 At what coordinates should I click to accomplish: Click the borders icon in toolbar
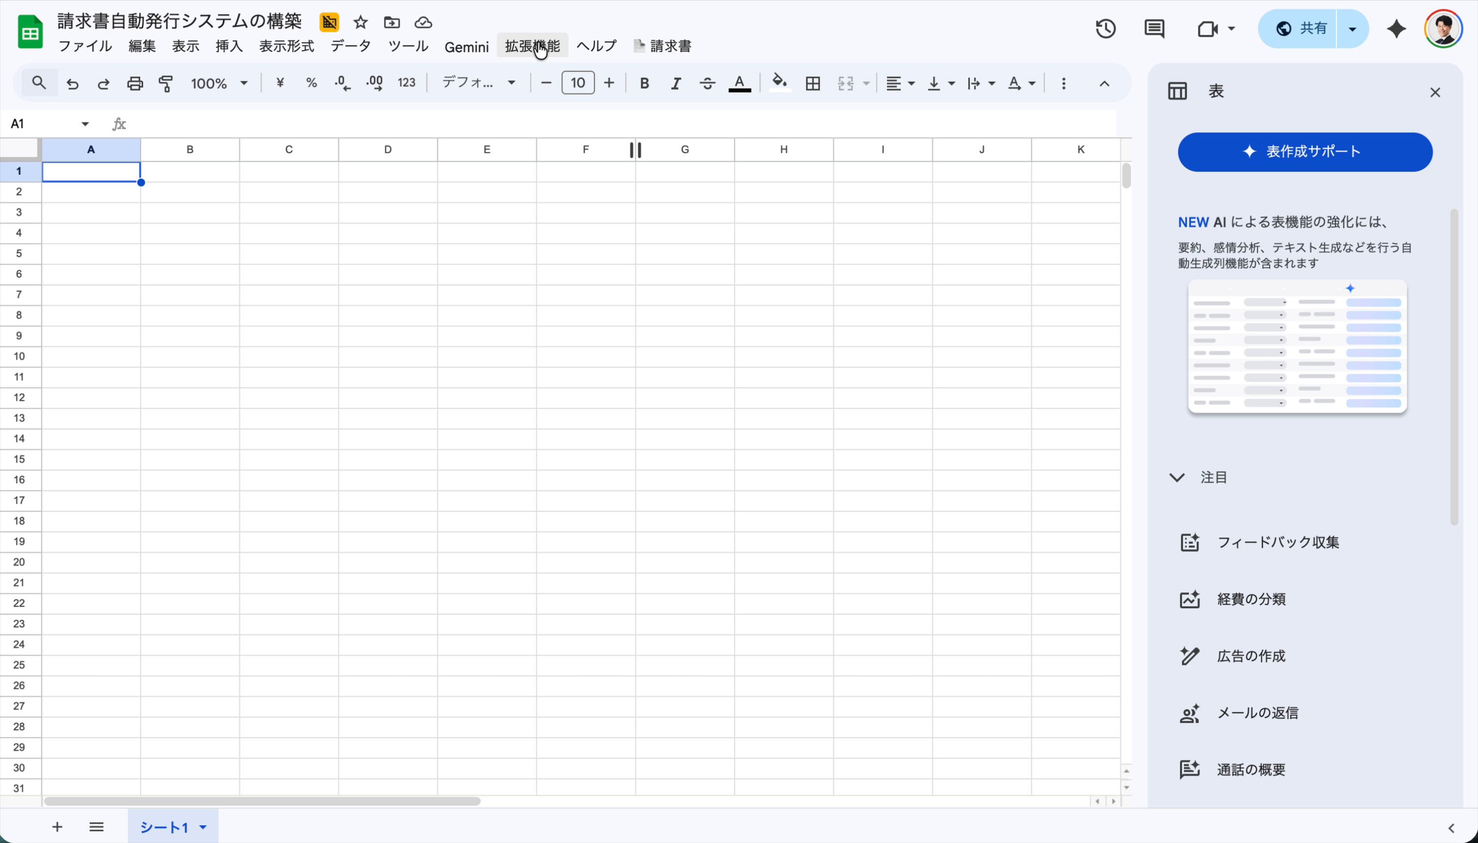click(813, 83)
